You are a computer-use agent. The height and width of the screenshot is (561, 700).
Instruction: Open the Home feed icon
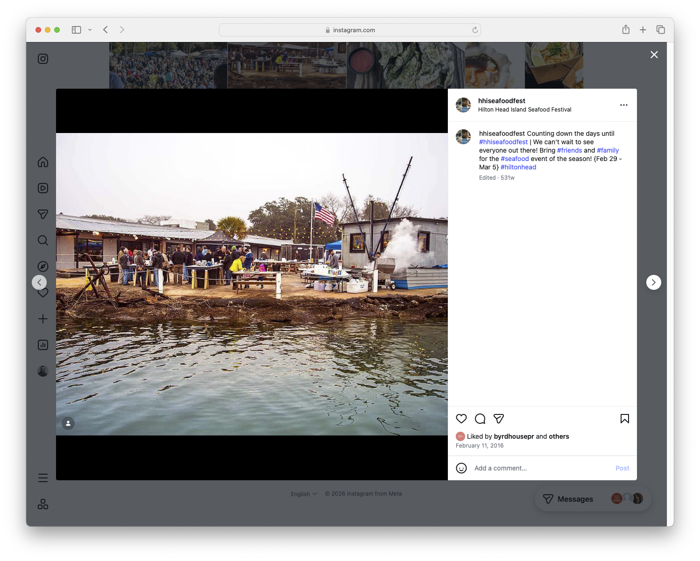pyautogui.click(x=42, y=162)
